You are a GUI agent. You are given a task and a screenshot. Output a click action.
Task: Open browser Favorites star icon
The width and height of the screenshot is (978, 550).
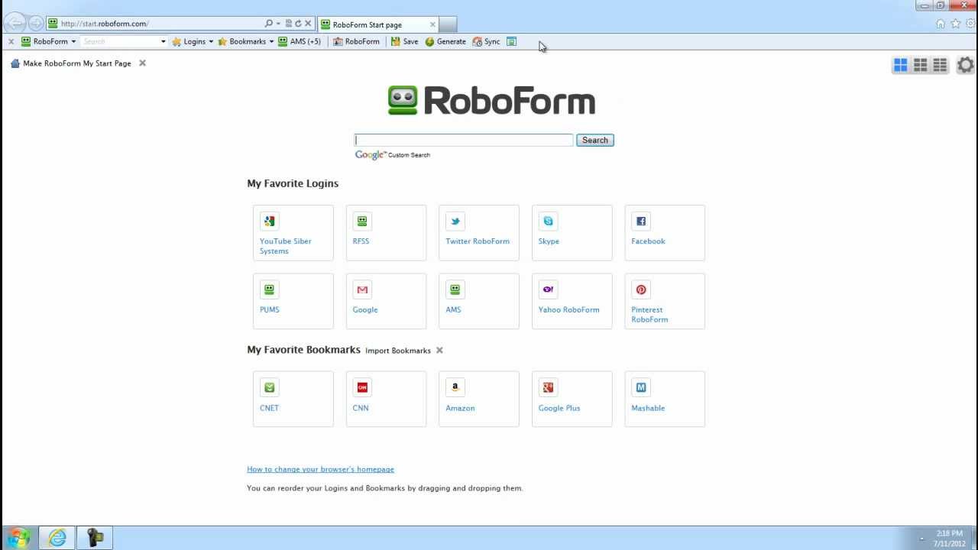point(955,24)
